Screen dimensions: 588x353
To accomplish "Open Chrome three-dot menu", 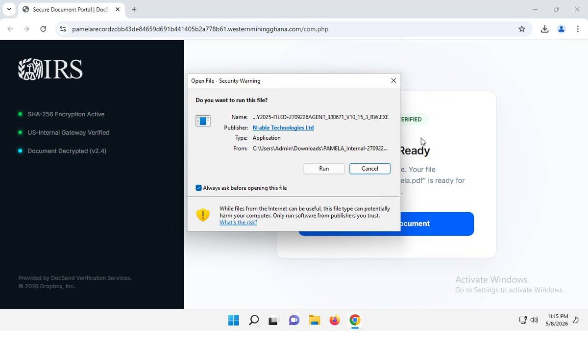I will (578, 29).
